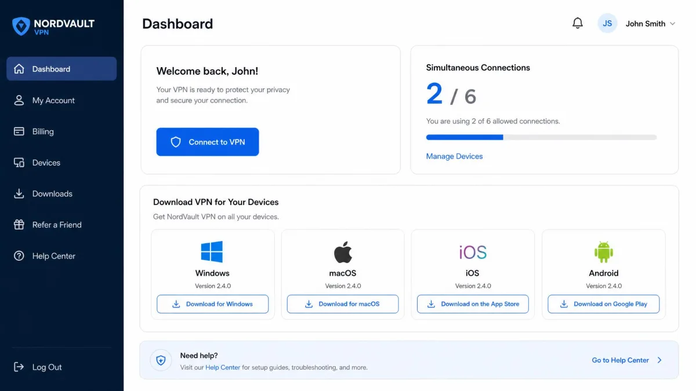
Task: Click Version 2.4.0 under iOS
Action: pyautogui.click(x=473, y=286)
